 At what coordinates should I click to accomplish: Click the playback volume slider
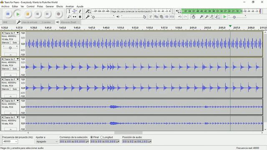tap(133, 17)
